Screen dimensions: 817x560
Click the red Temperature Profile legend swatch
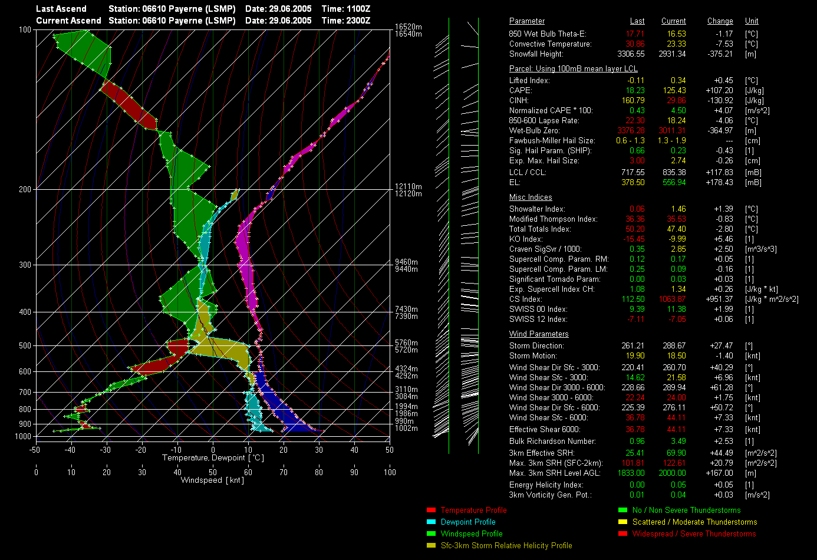coord(431,510)
